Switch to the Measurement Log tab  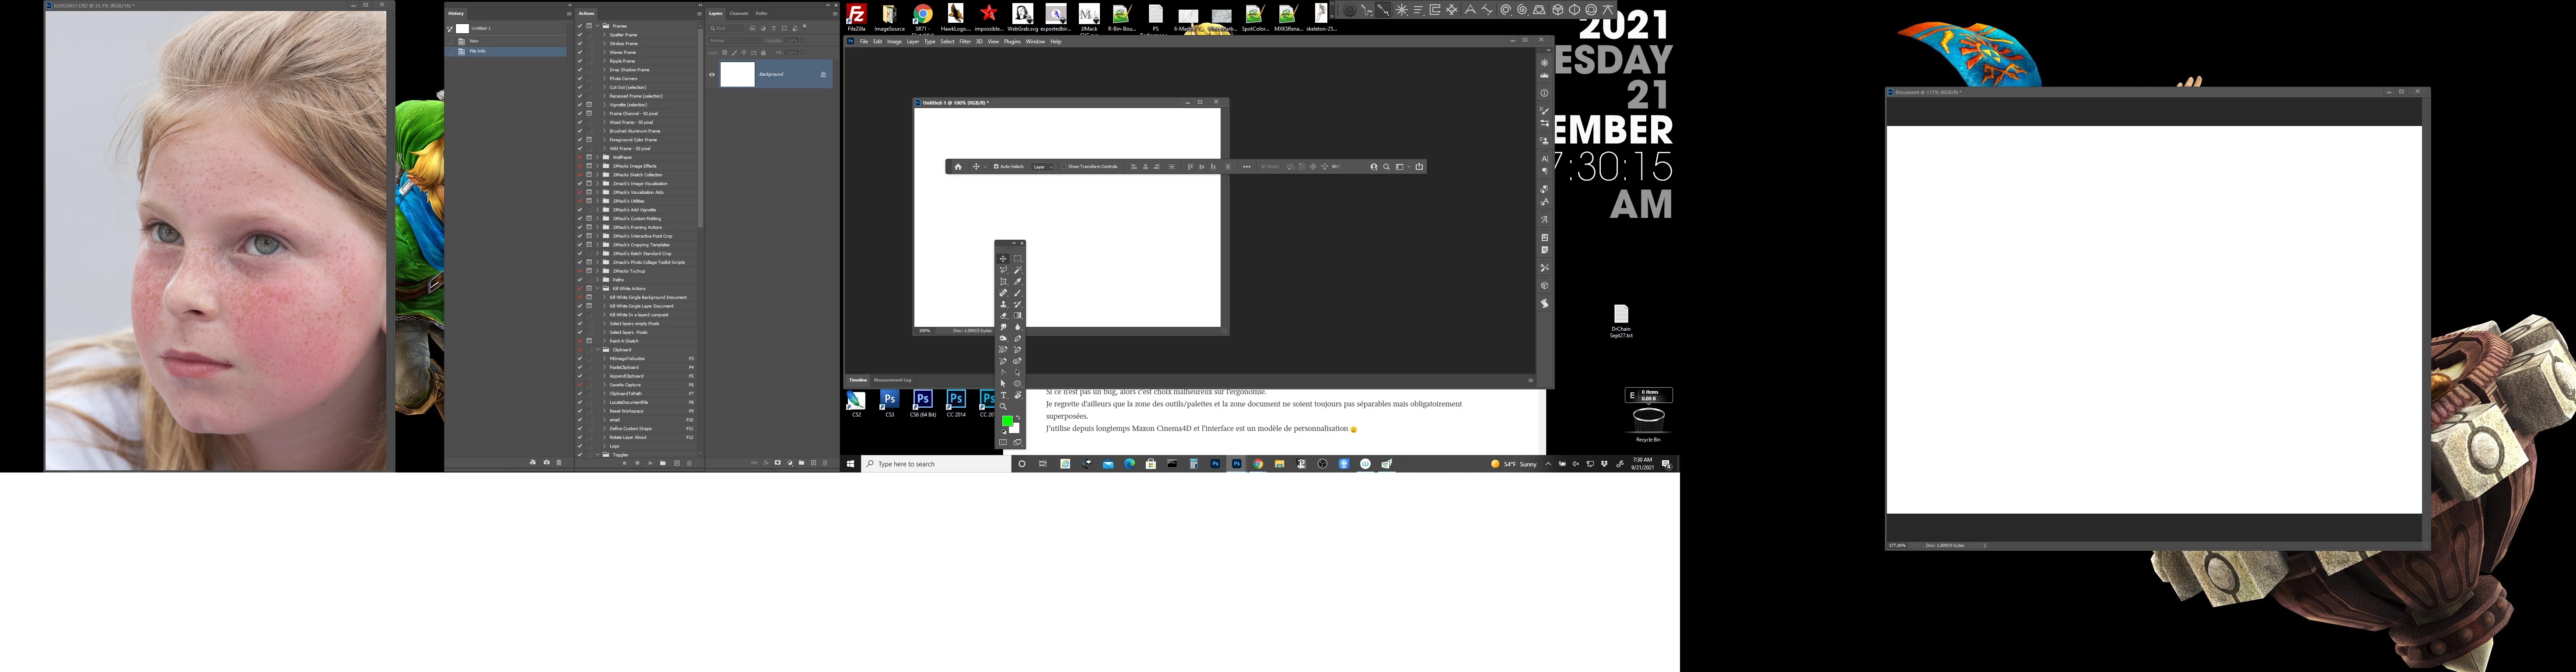tap(892, 380)
